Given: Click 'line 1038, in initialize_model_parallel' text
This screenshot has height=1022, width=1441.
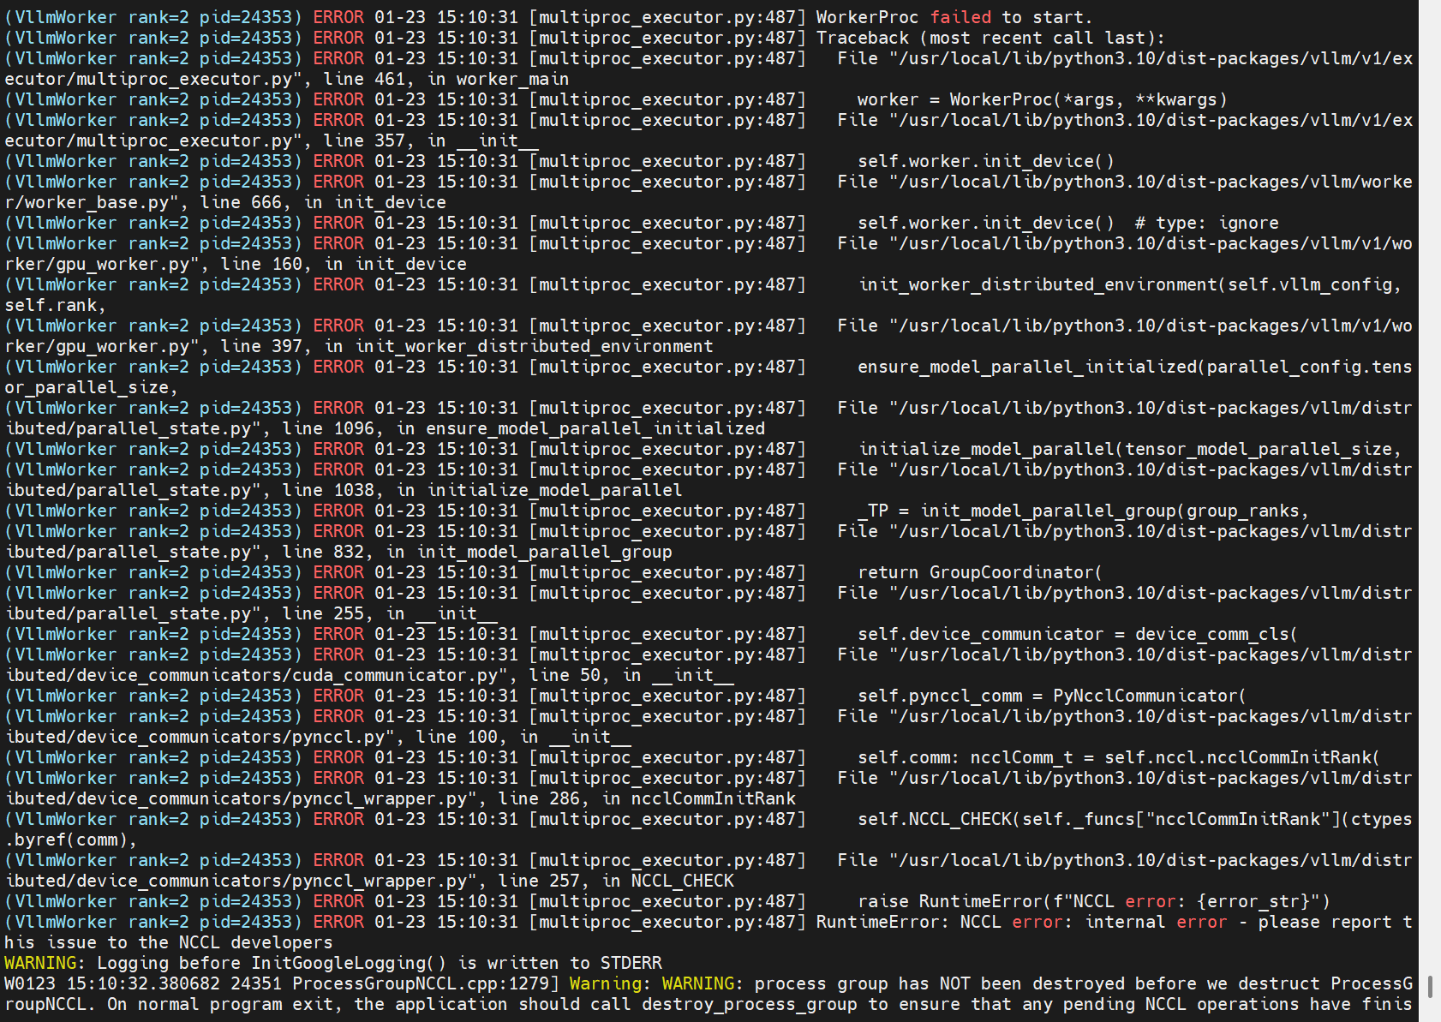Looking at the screenshot, I should pos(482,490).
